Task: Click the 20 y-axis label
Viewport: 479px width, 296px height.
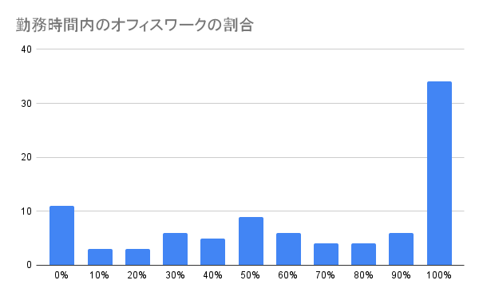Action: 26,157
